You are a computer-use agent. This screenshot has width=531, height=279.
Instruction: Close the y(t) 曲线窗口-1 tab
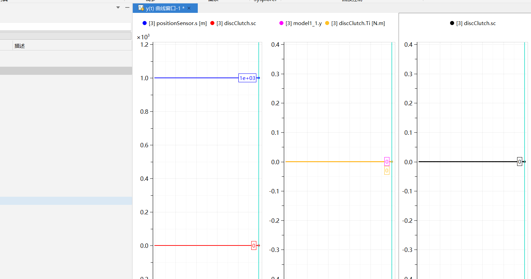tap(189, 8)
